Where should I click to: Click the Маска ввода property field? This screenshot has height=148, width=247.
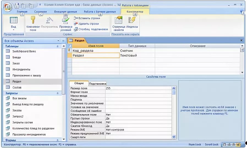[138, 96]
